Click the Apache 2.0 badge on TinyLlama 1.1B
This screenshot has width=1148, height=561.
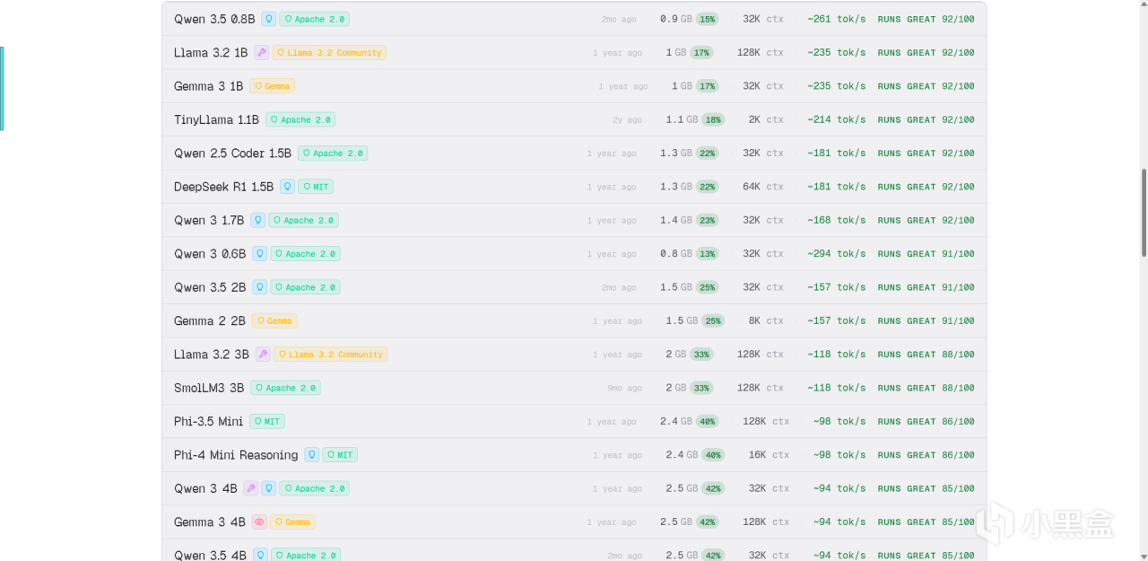click(300, 119)
